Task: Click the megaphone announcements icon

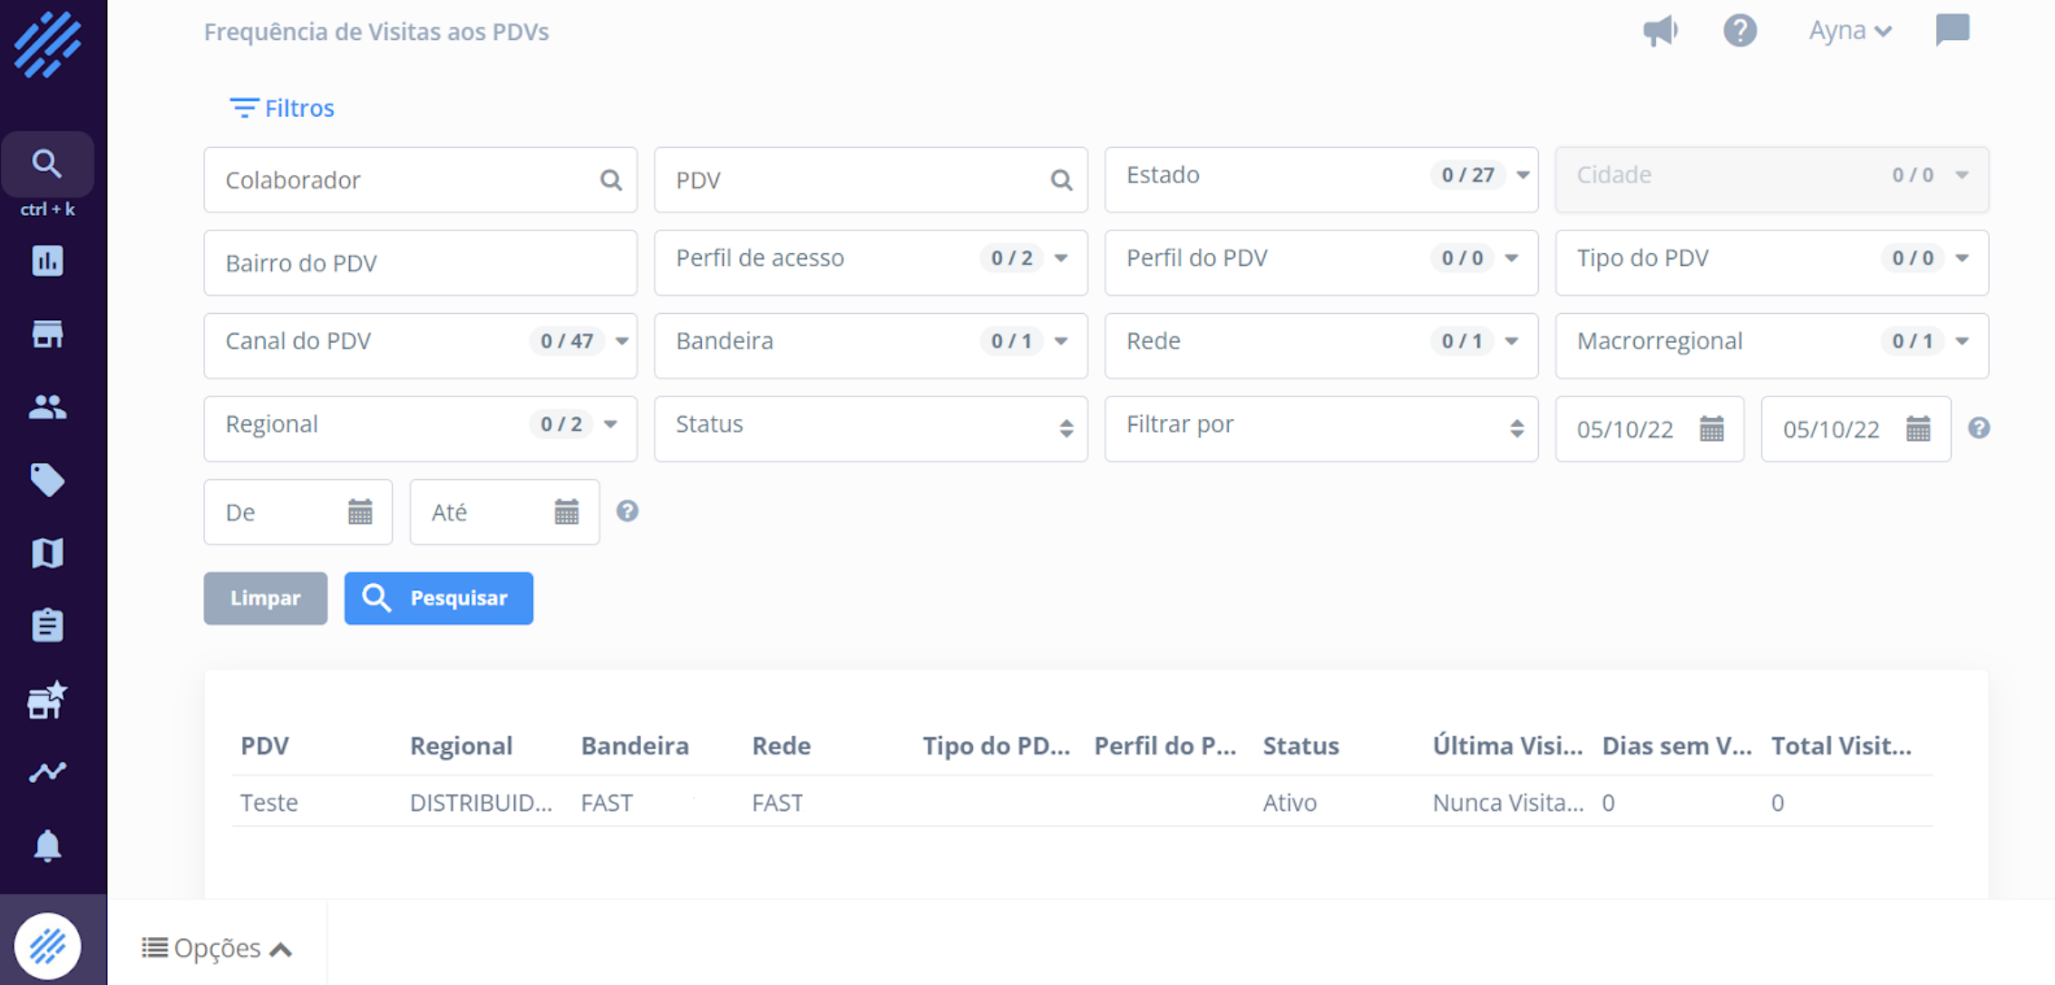Action: coord(1660,31)
